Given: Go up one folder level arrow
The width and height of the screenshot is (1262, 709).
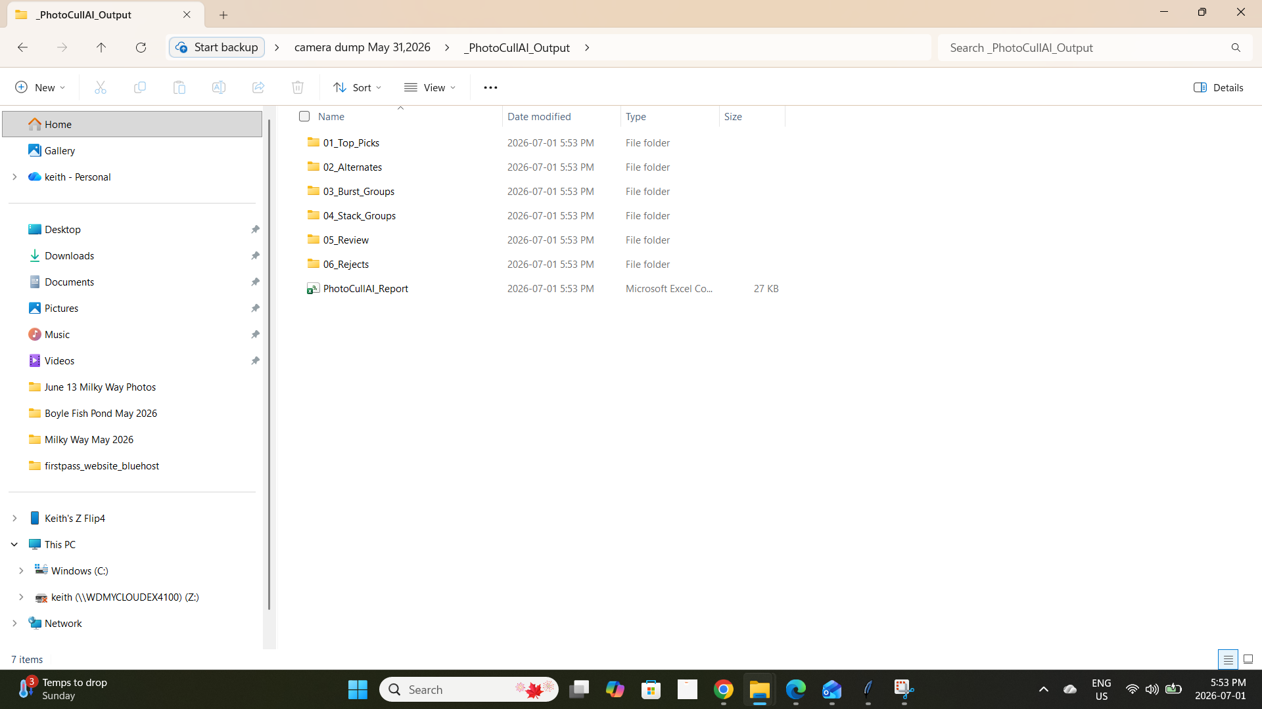Looking at the screenshot, I should click(x=101, y=47).
